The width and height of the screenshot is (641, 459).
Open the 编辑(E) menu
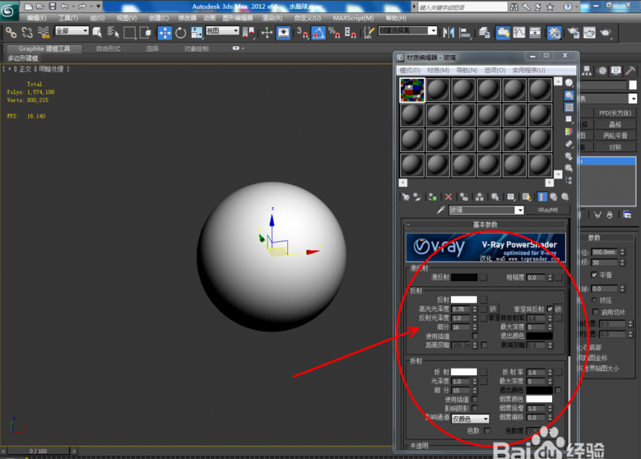coord(37,18)
